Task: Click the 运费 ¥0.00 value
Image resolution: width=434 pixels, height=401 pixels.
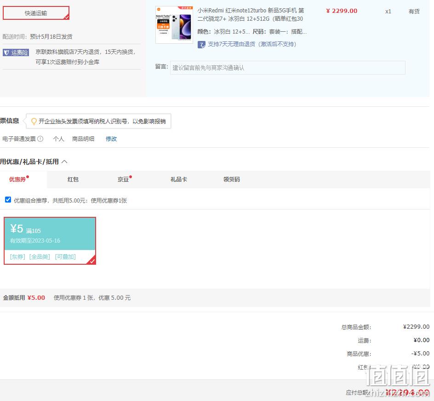Action: 422,340
